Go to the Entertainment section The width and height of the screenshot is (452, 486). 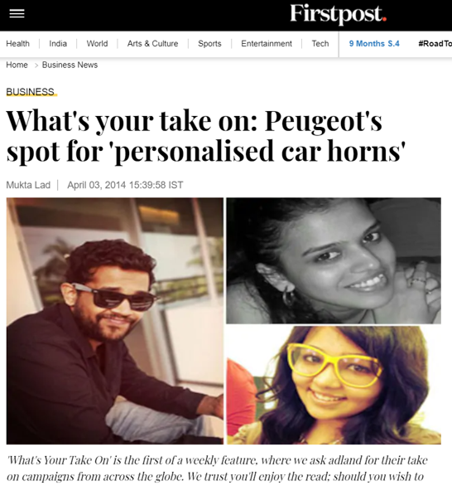[267, 44]
